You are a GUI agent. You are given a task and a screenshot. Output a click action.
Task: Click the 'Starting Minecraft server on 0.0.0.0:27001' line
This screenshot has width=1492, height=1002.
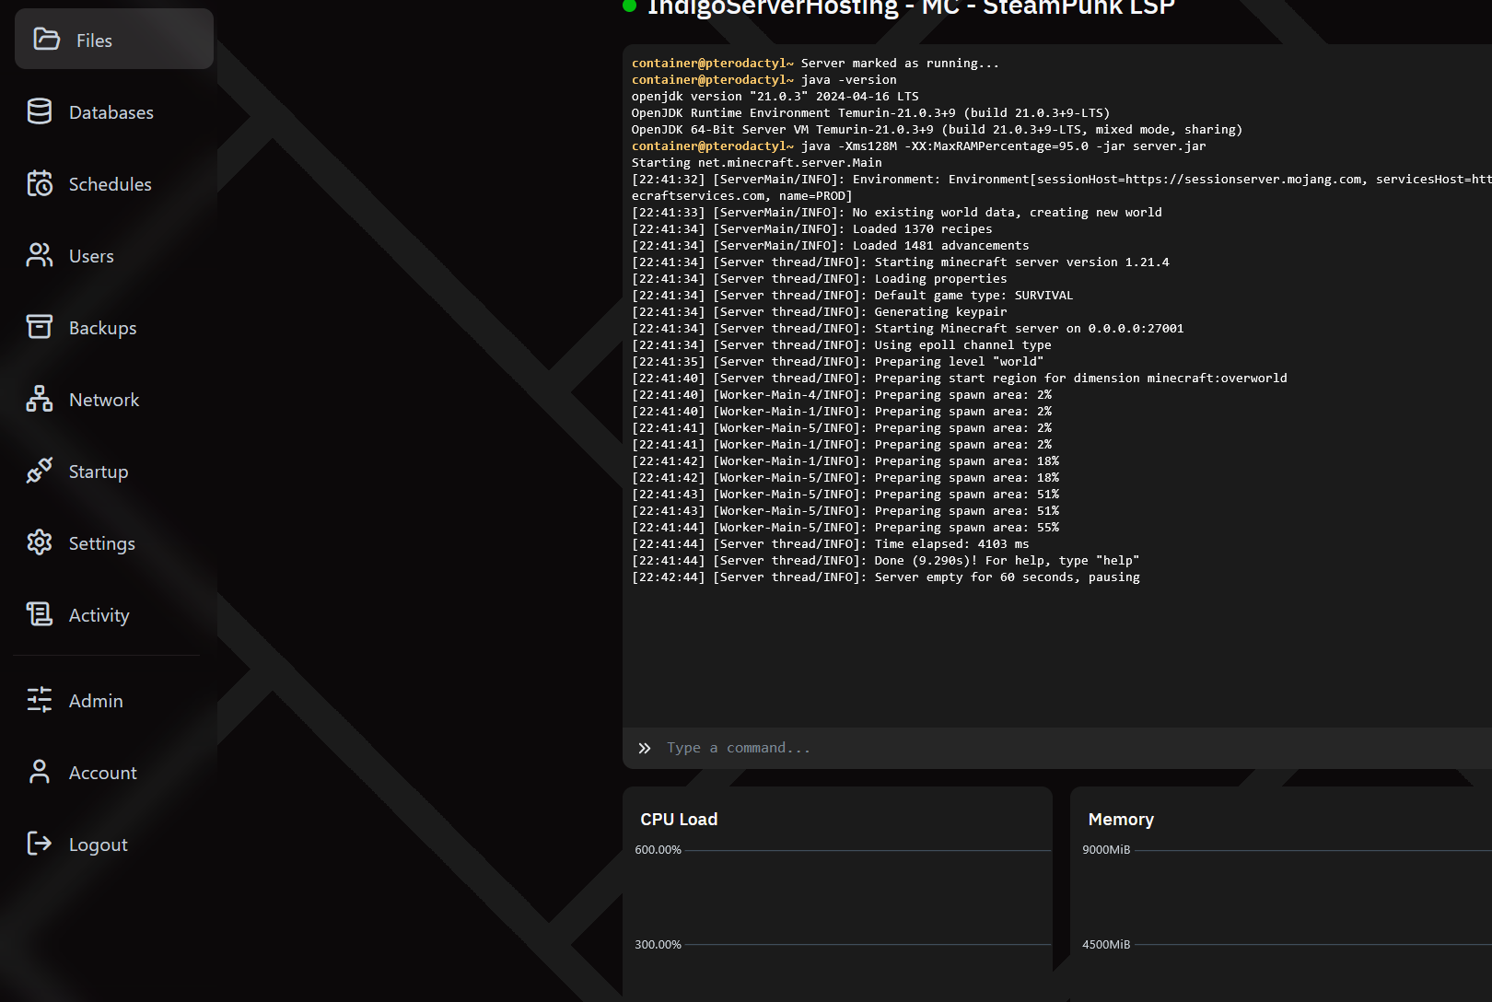(x=907, y=328)
